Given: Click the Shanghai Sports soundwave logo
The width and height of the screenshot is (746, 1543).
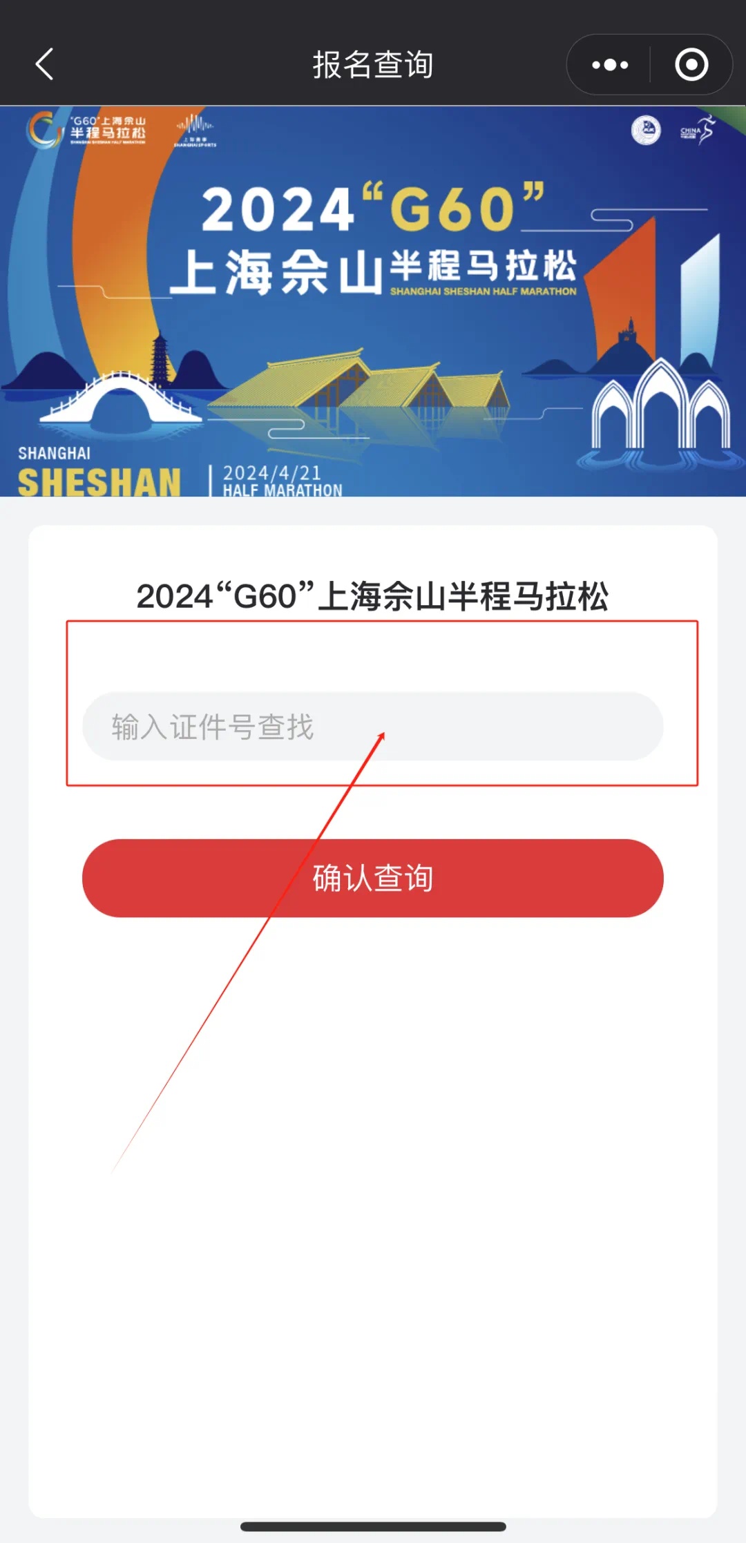Looking at the screenshot, I should tap(195, 130).
